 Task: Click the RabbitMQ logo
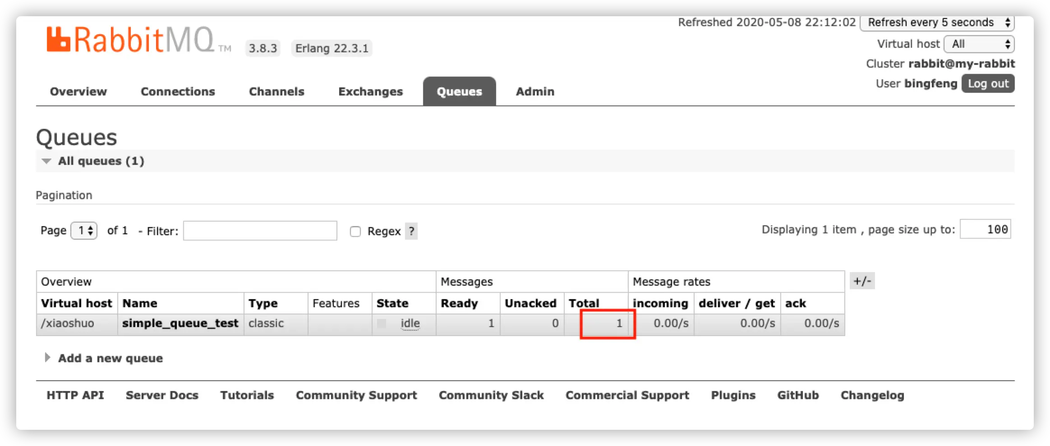[138, 40]
